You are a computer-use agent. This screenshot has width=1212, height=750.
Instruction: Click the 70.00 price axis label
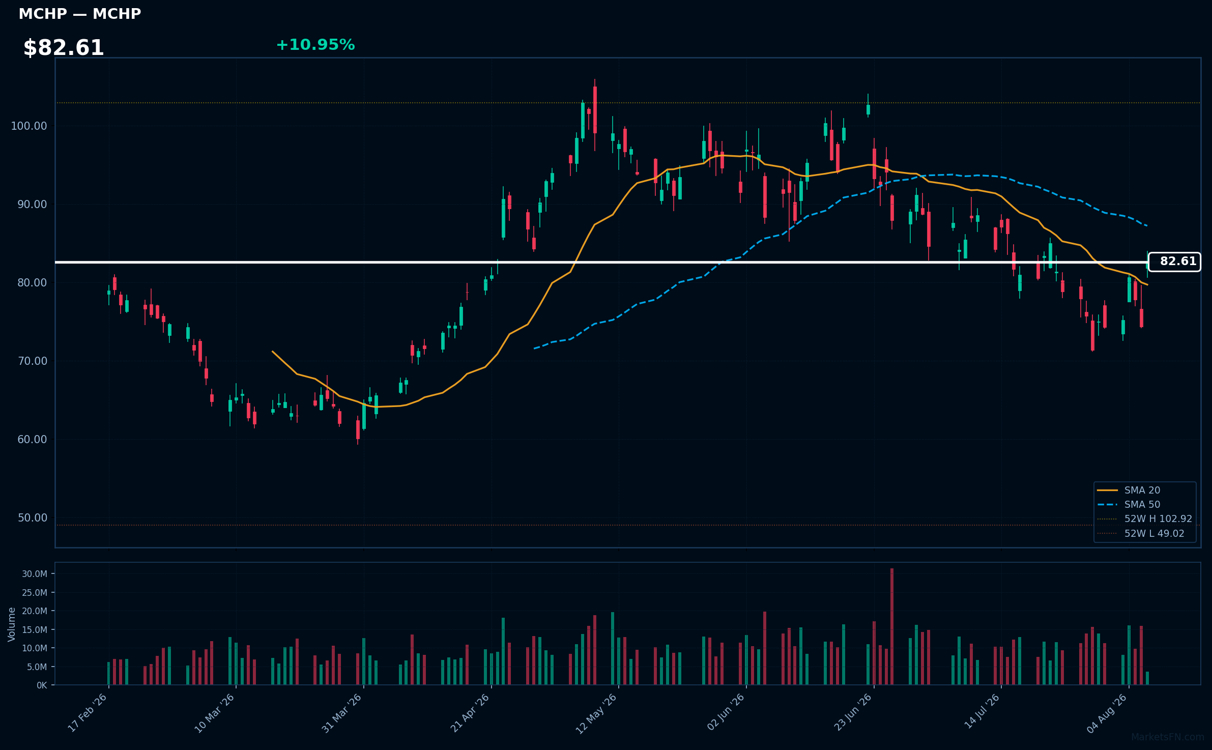tap(32, 361)
